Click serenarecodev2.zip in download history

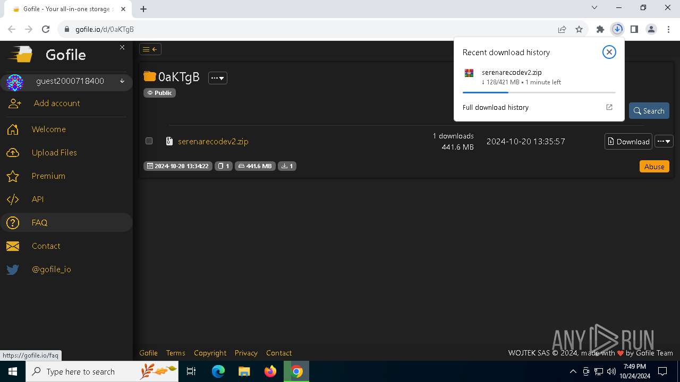point(512,72)
